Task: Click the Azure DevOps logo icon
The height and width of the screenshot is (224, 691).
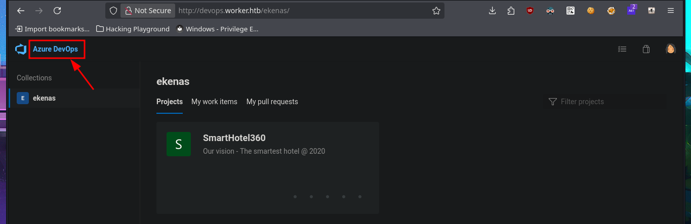Action: coord(20,49)
